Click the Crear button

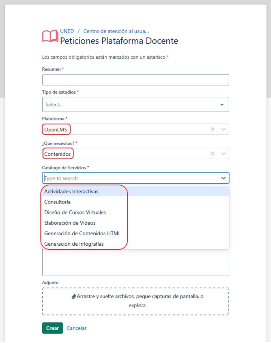point(52,328)
